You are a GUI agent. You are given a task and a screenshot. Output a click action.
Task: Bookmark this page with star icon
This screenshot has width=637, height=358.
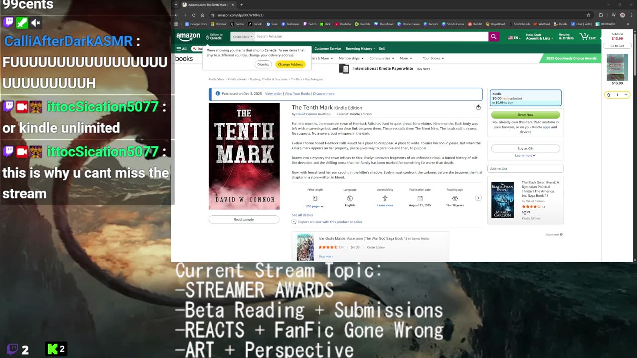point(588,15)
